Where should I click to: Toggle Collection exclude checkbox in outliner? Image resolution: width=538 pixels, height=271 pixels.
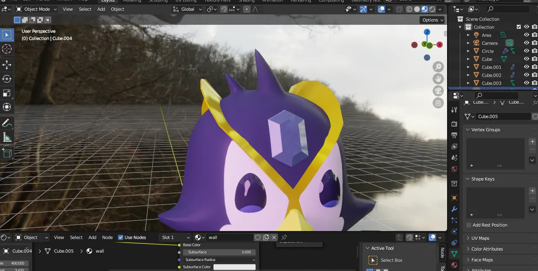(519, 27)
